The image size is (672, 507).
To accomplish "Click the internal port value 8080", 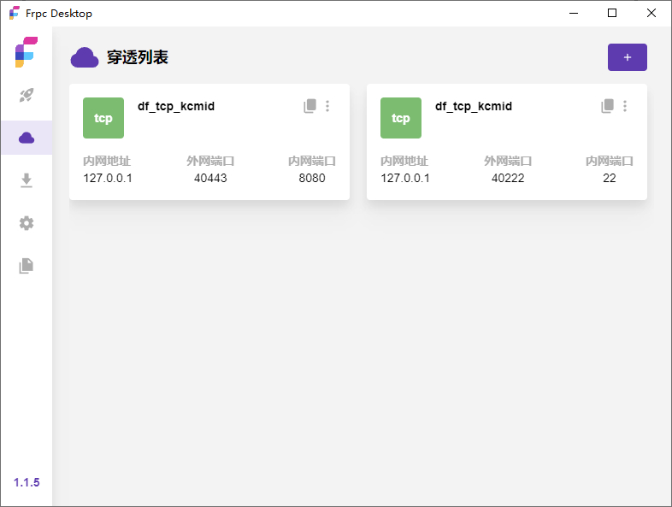I will 312,178.
